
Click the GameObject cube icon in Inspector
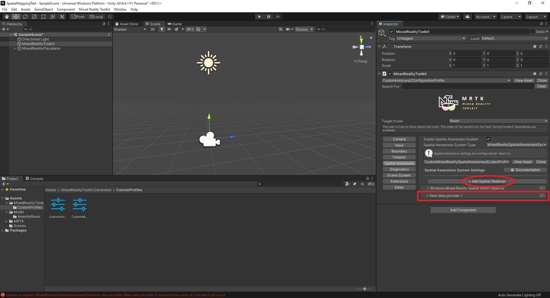382,32
